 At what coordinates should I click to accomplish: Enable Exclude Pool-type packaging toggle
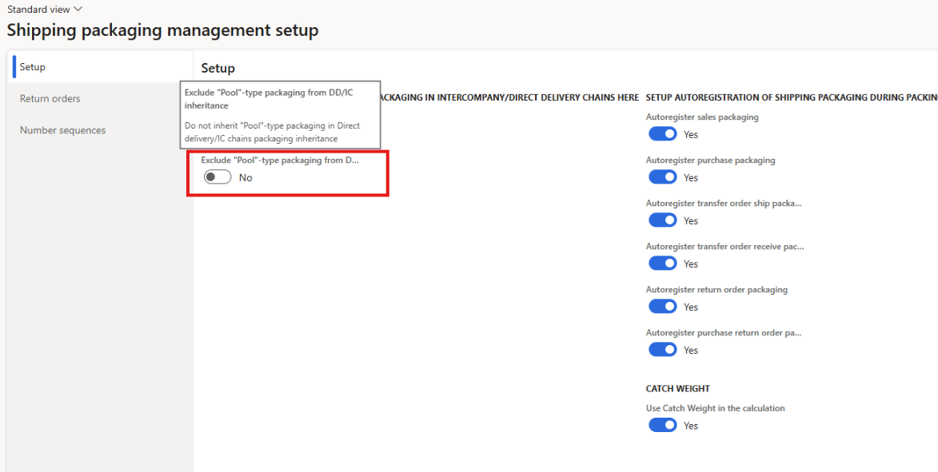217,177
